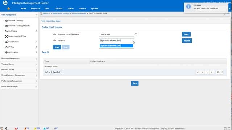The height and width of the screenshot is (130, 232).
Task: Follow the Resource breadcrumb link
Action: [47, 14]
